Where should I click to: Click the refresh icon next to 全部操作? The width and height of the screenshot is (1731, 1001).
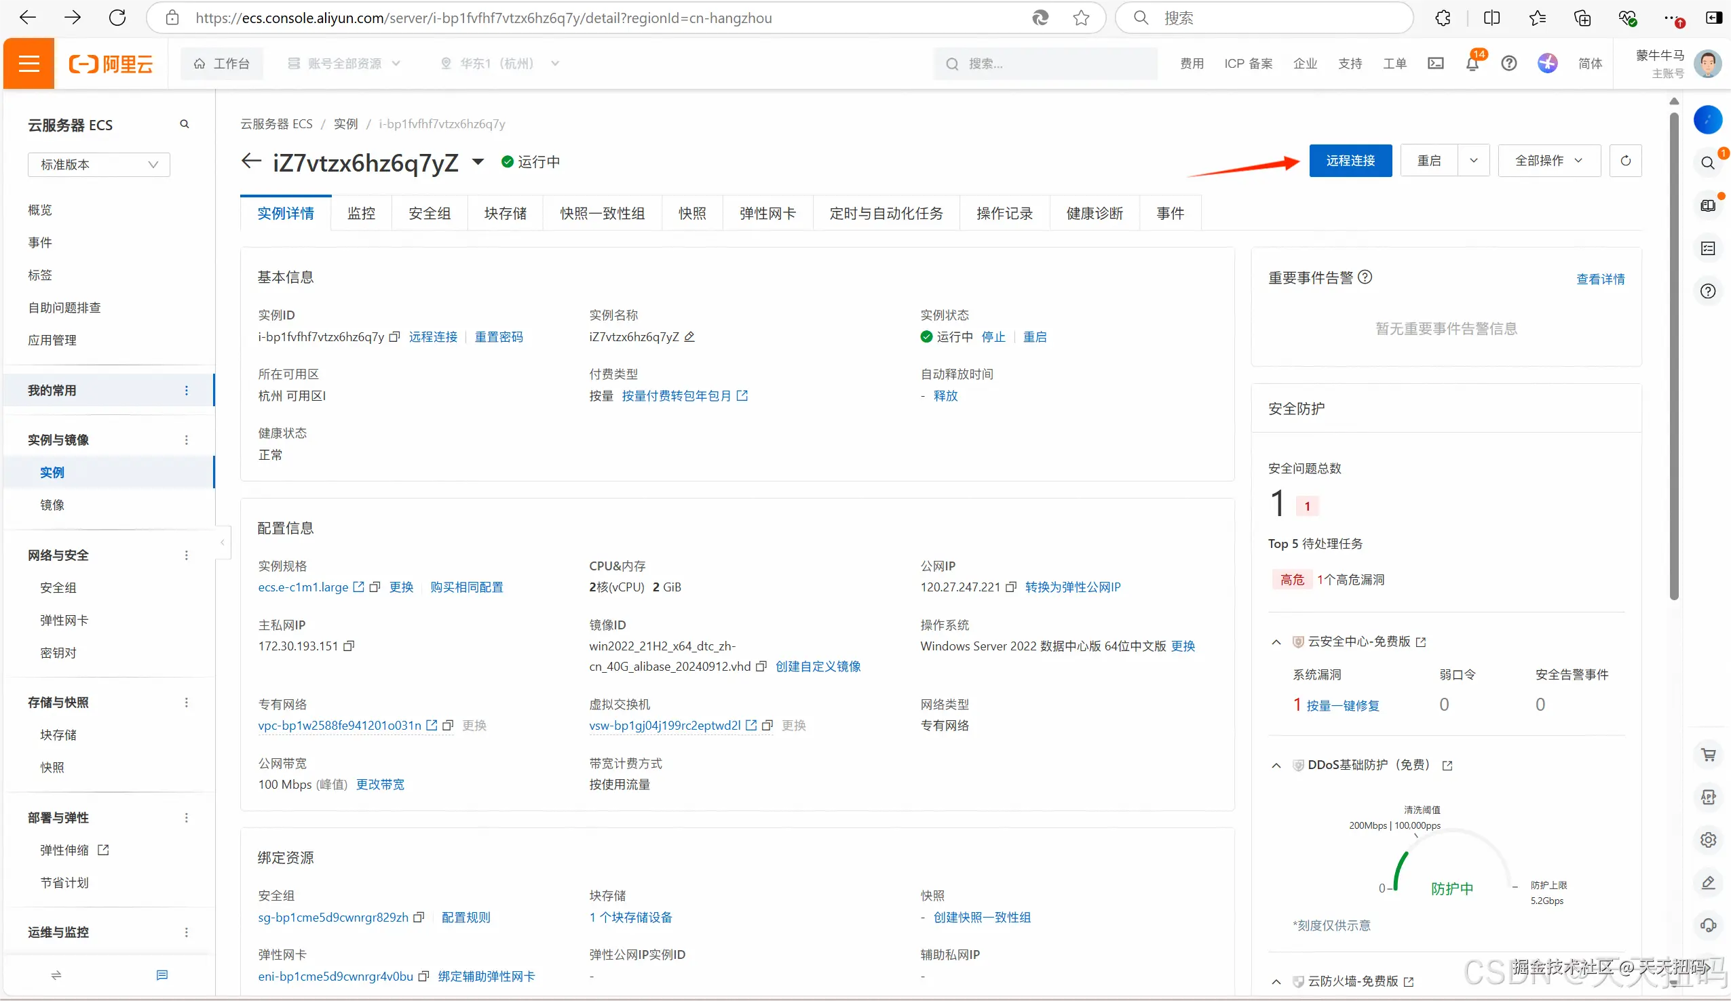pyautogui.click(x=1625, y=161)
